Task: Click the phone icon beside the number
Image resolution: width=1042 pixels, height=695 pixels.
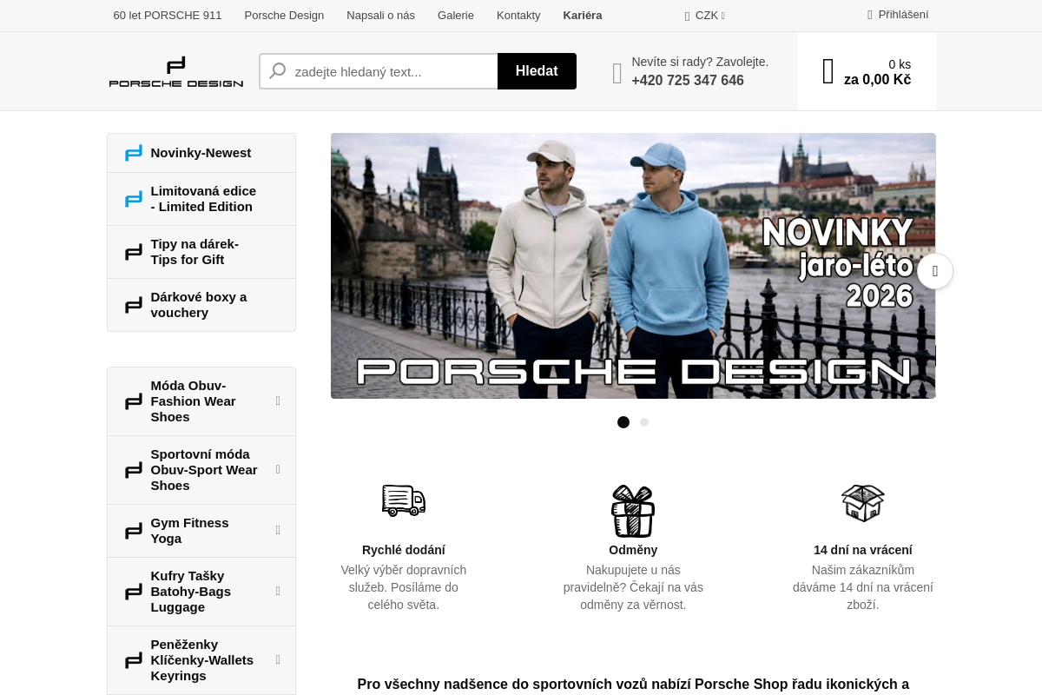Action: tap(617, 73)
